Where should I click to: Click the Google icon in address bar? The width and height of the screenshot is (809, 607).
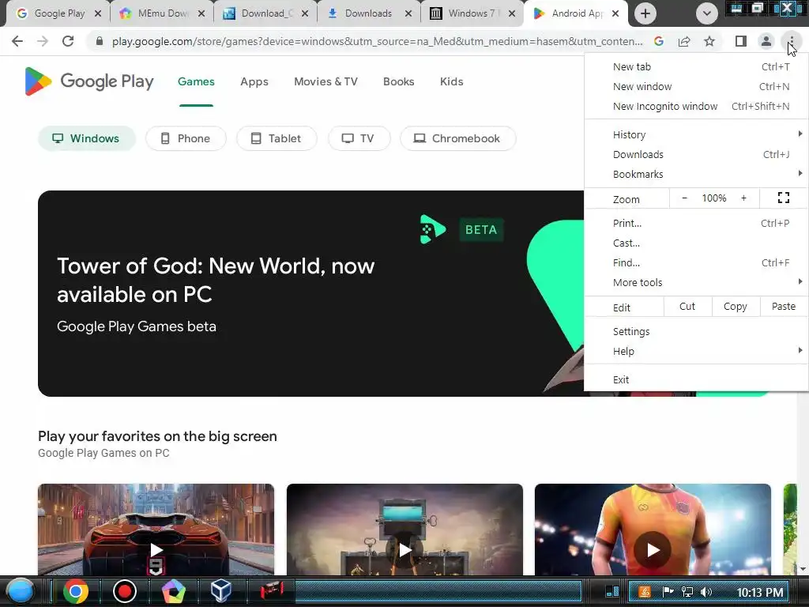pos(659,41)
